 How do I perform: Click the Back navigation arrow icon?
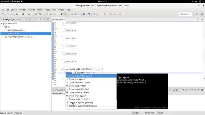click(114, 14)
